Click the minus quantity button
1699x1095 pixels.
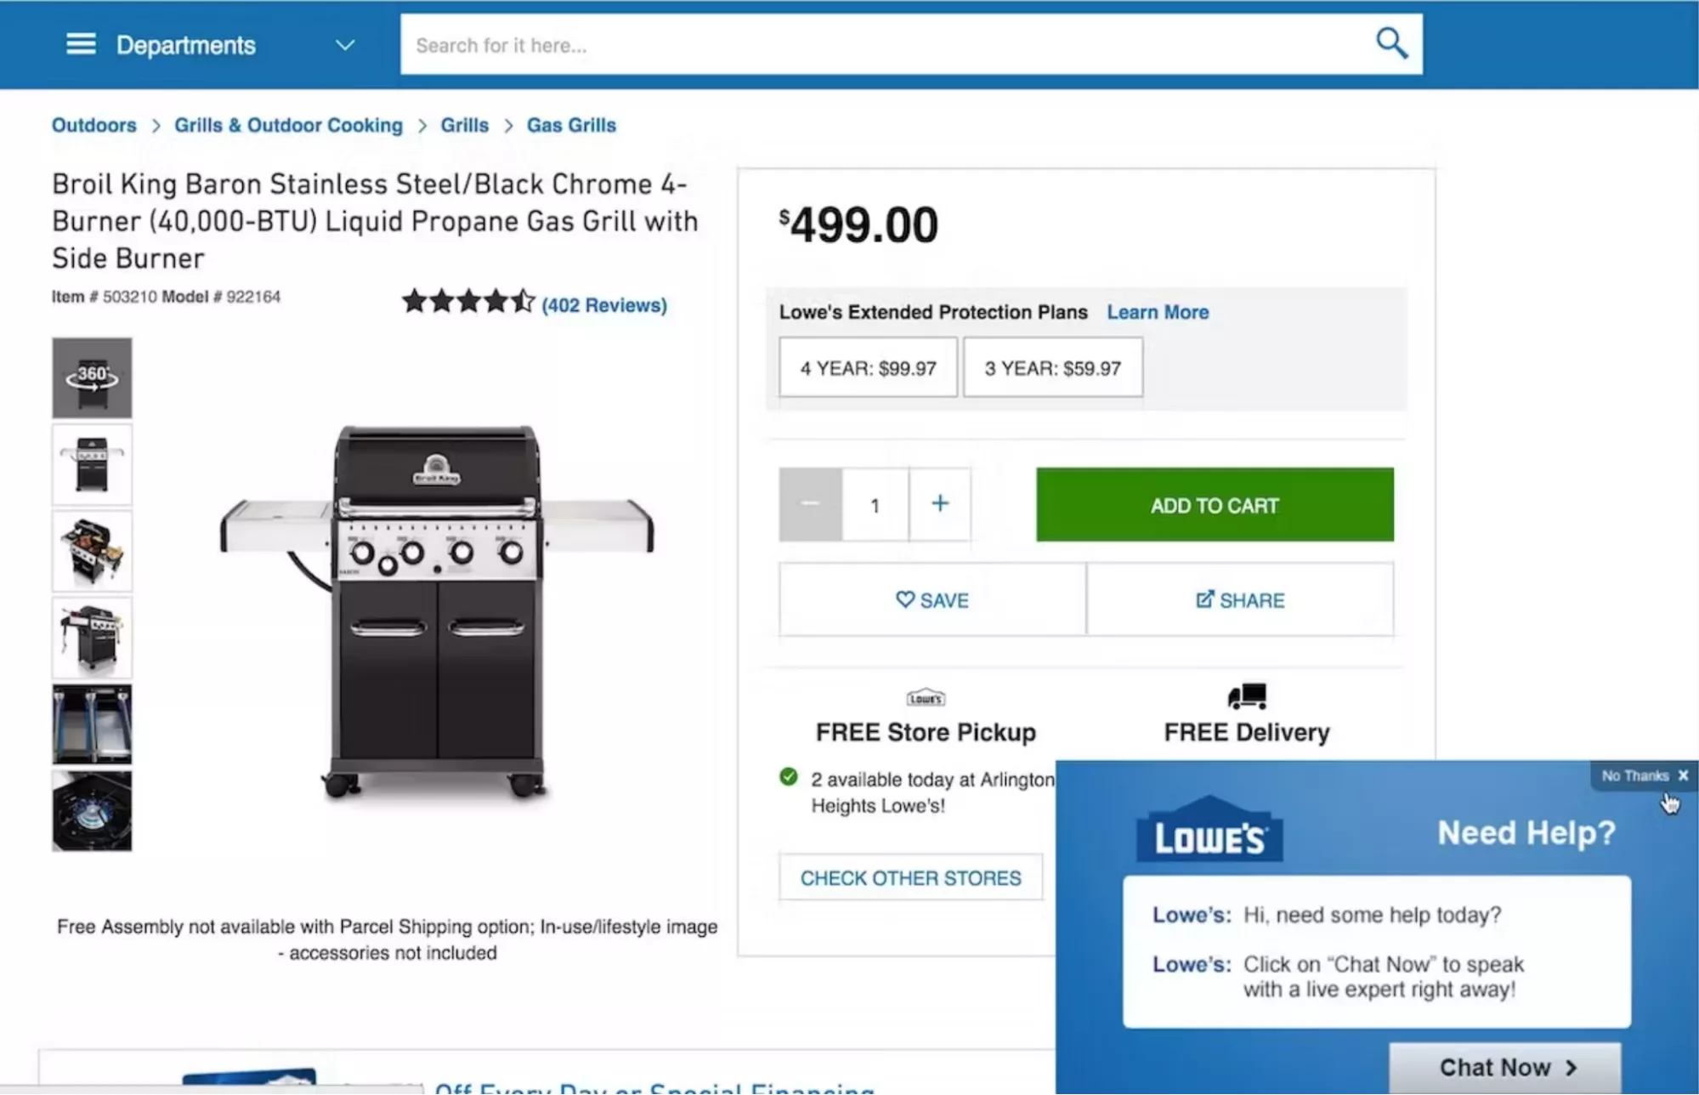point(810,504)
